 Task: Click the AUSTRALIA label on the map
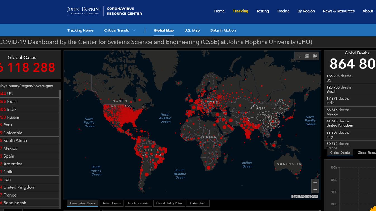(289, 164)
